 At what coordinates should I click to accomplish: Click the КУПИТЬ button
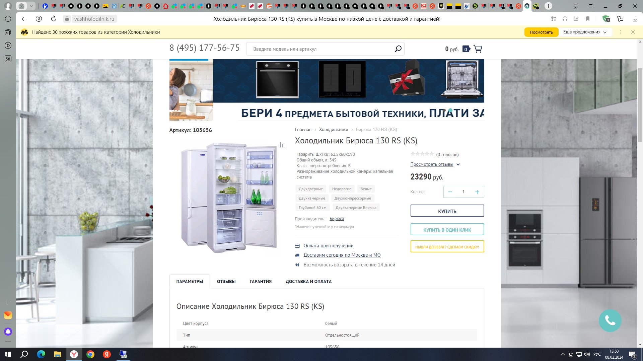[x=447, y=211]
